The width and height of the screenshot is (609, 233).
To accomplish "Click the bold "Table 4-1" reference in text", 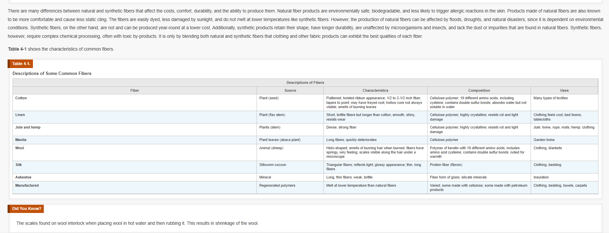I will (x=17, y=49).
